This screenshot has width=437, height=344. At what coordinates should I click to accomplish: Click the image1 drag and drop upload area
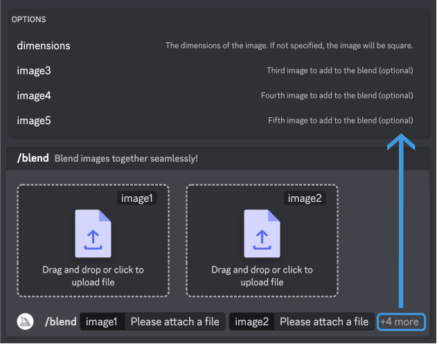93,241
